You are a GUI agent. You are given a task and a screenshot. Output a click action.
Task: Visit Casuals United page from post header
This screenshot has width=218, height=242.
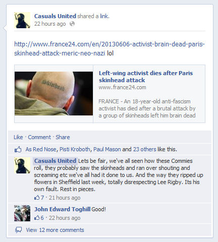coord(55,16)
